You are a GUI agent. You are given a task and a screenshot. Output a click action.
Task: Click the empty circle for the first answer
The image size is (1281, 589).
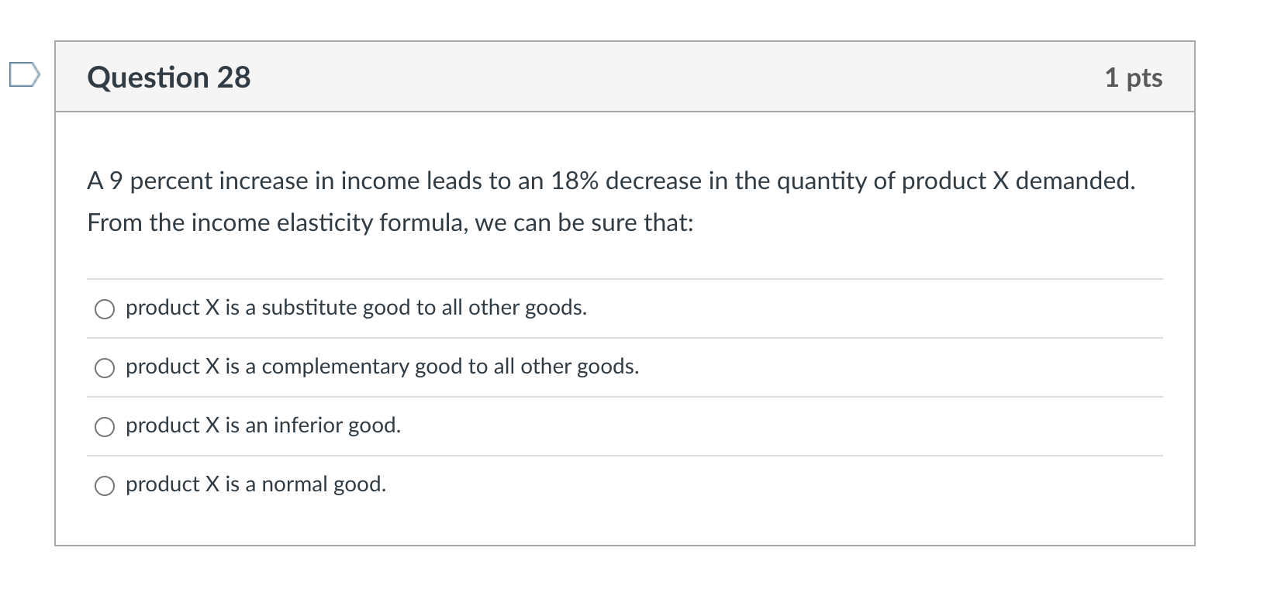[x=105, y=309]
